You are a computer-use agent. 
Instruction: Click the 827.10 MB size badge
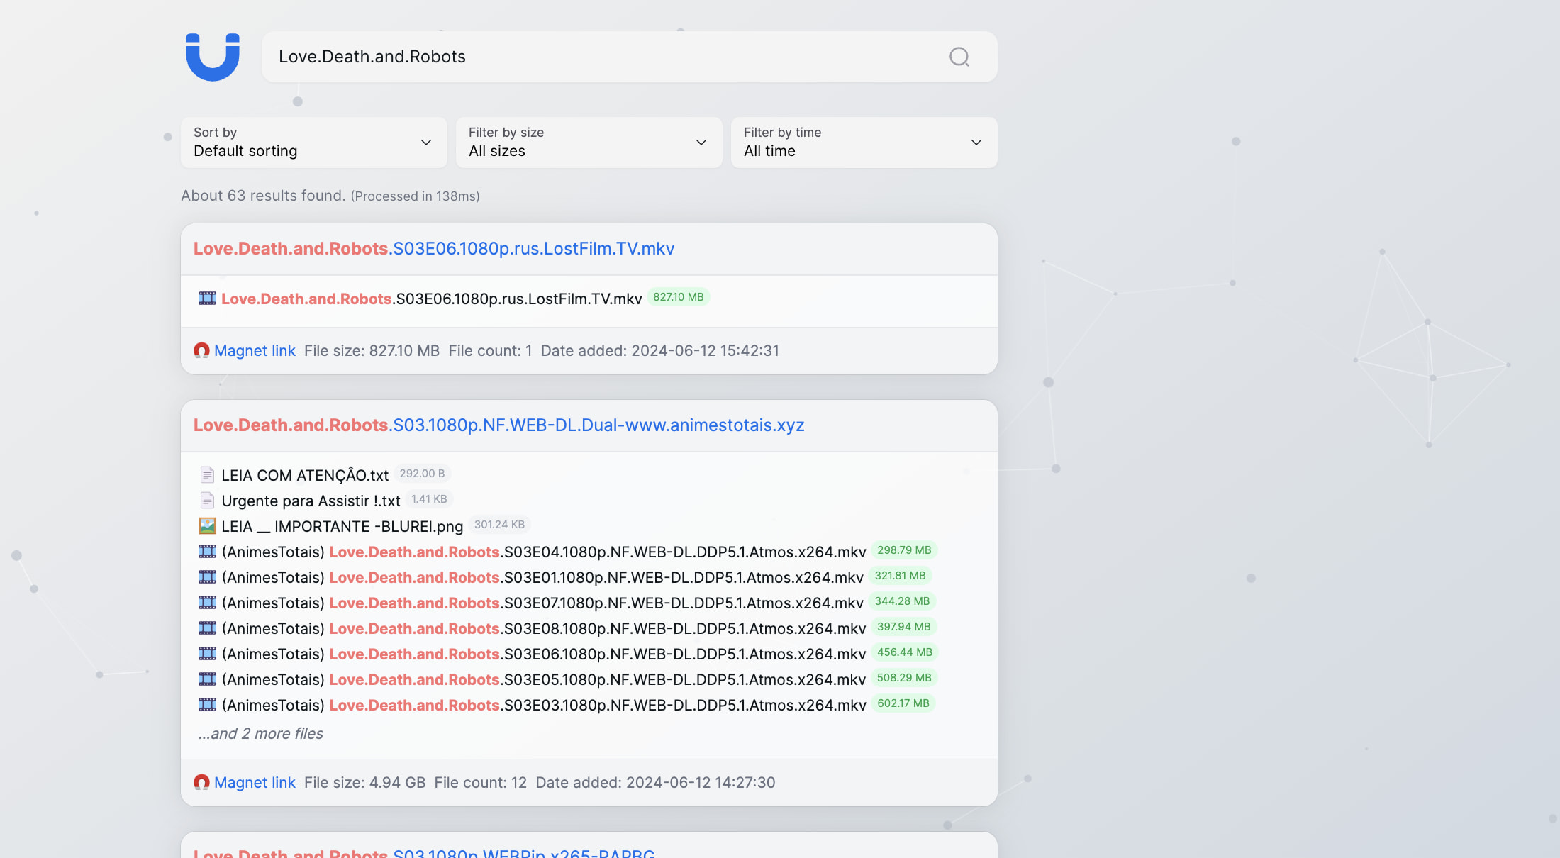point(679,297)
